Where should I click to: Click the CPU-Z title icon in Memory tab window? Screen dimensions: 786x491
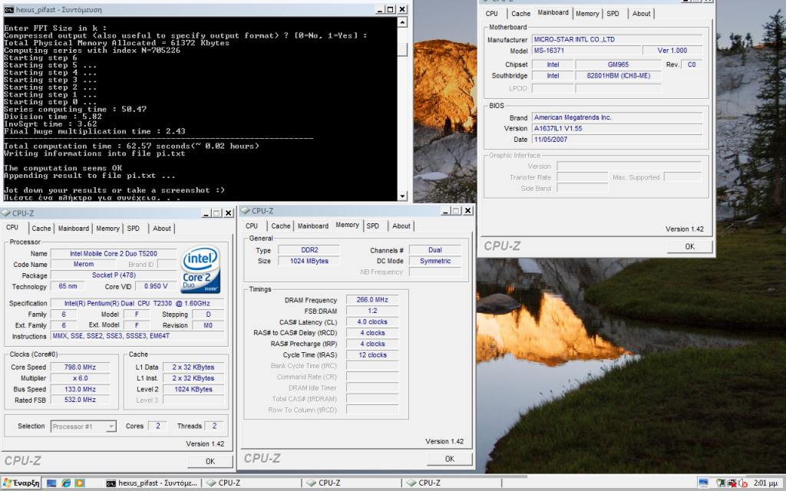point(246,211)
